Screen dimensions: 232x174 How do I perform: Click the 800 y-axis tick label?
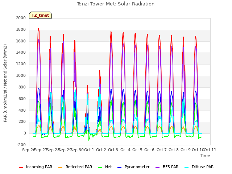pos(22,87)
